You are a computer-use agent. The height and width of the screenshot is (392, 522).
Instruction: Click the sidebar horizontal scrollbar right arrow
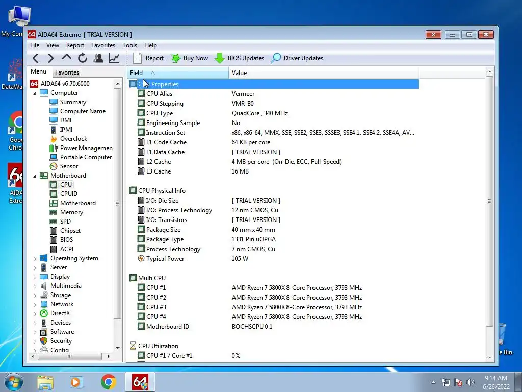tap(109, 356)
